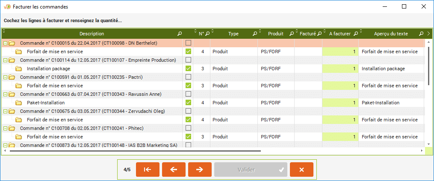Click the search icon in A facturer column
Screen dimensions: 434x181
[x=355, y=34]
